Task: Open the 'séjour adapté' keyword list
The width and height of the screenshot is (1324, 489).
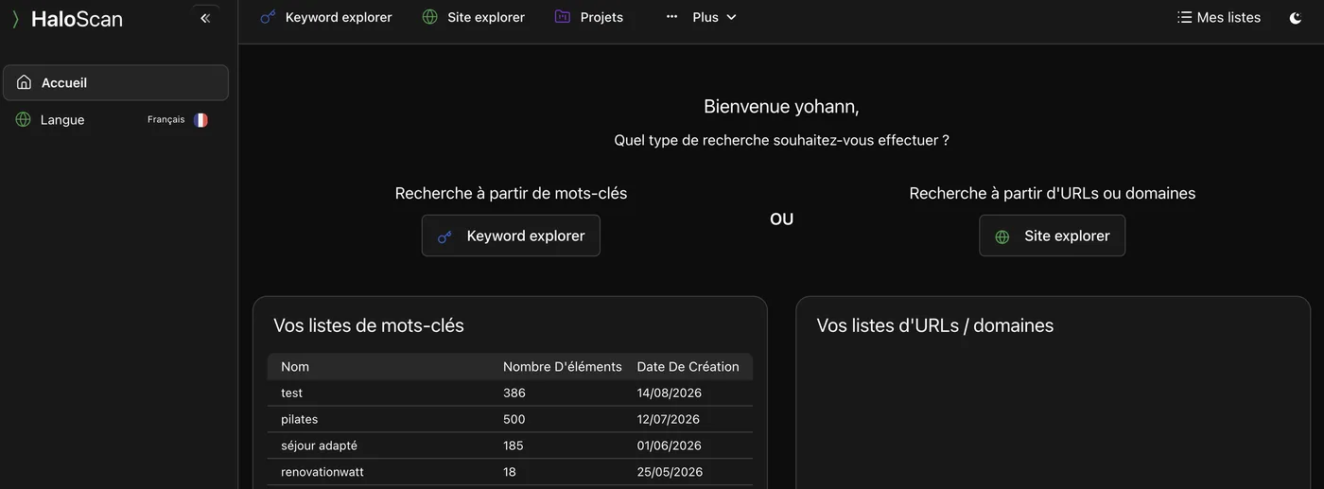Action: pos(320,445)
